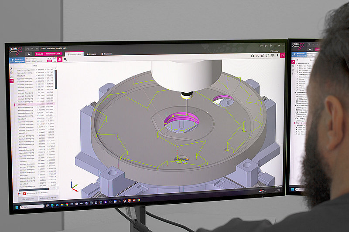Click the path list horizontal scrollbar
Image resolution: width=349 pixels, height=232 pixels.
[x=34, y=190]
